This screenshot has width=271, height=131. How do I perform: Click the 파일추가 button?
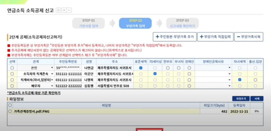pyautogui.click(x=241, y=98)
